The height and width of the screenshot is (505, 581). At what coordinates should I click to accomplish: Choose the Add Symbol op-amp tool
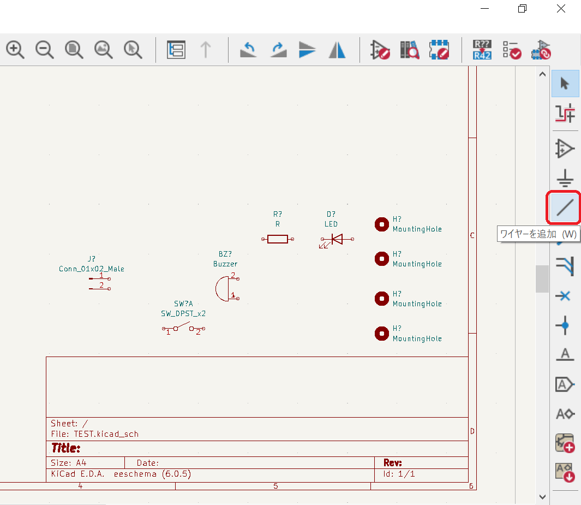coord(565,148)
